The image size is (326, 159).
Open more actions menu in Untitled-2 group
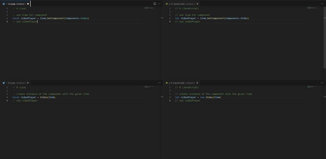(322, 4)
